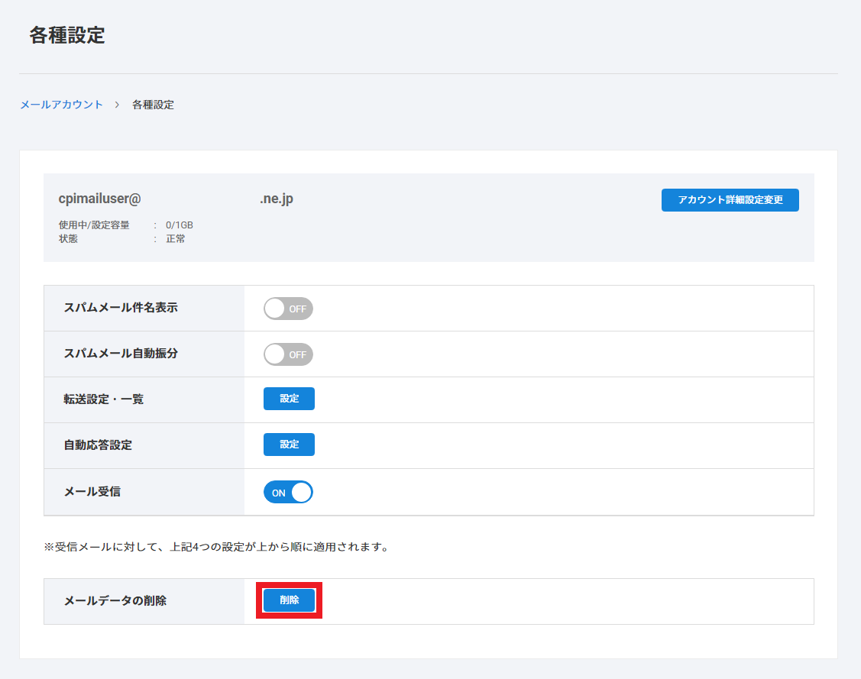Toggle the スパムメール件名表示 switch

pyautogui.click(x=288, y=309)
